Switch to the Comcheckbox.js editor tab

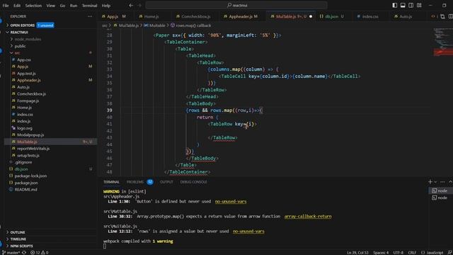[x=195, y=16]
